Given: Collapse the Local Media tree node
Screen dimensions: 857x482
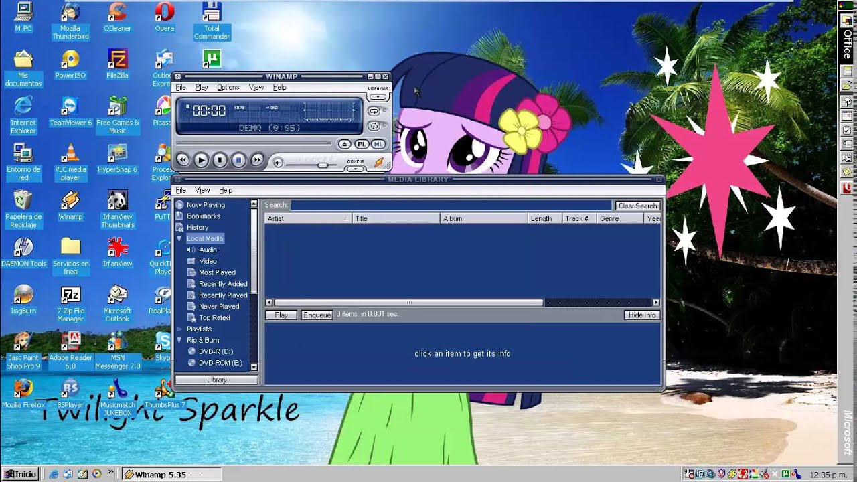Looking at the screenshot, I should point(179,238).
